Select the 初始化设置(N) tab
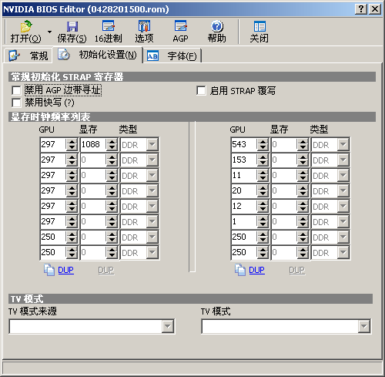Image resolution: width=385 pixels, height=377 pixels. tap(98, 55)
